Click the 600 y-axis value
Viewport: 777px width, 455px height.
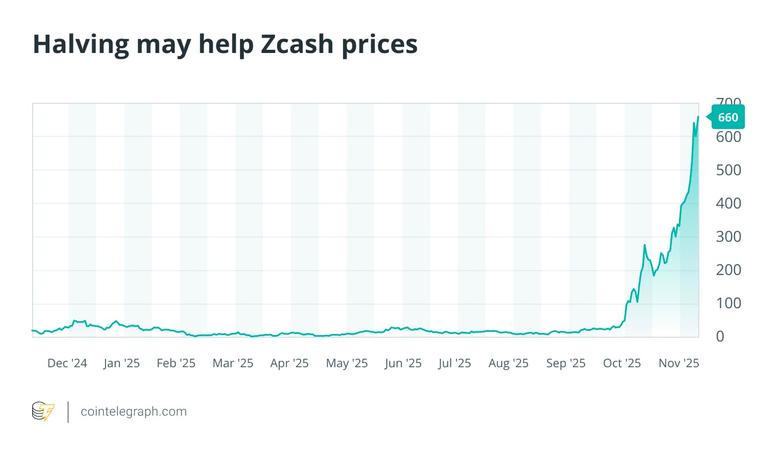728,137
